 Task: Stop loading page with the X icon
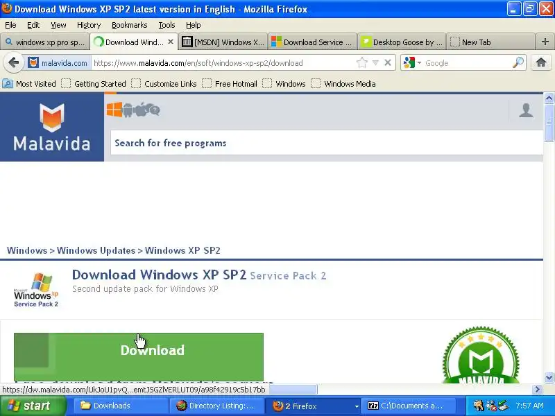click(x=388, y=63)
